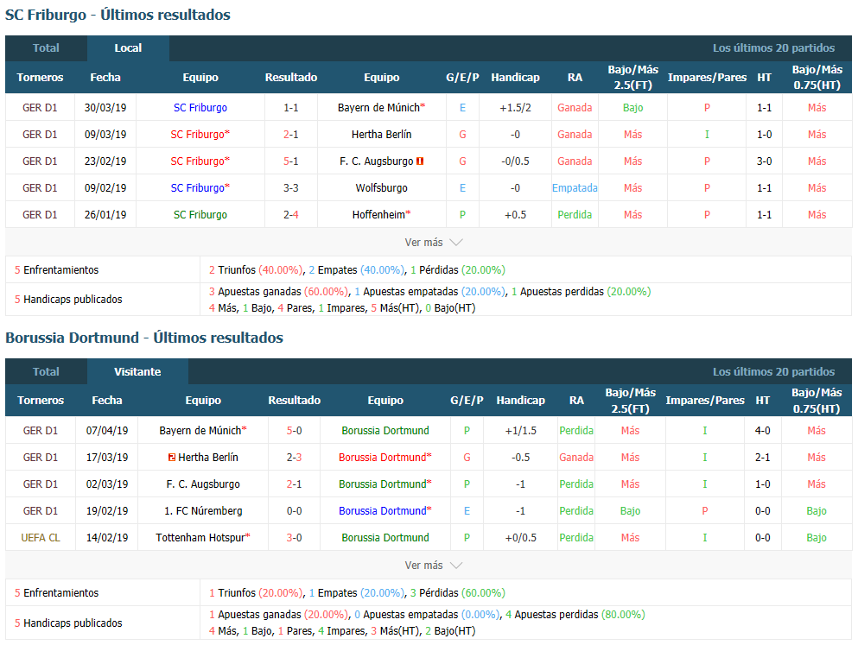Open Bayern de Múnich in the 07/04/19 row

[203, 431]
